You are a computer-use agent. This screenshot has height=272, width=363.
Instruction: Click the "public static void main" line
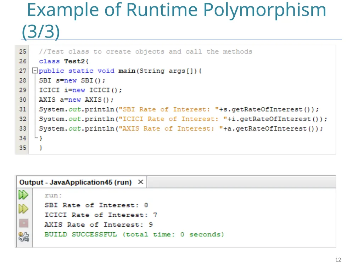[x=121, y=71]
